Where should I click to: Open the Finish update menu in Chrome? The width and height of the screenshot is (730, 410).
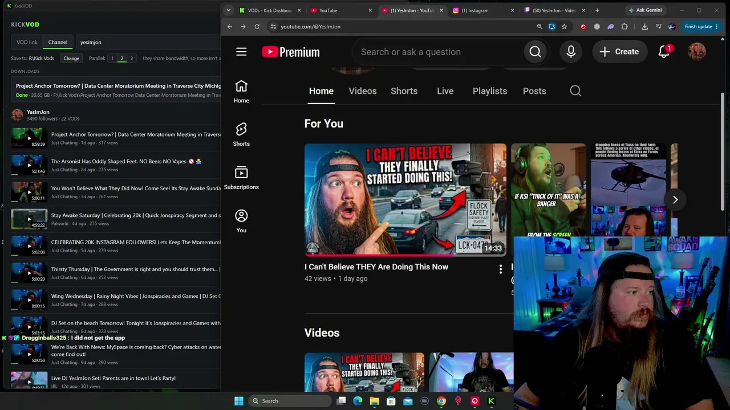tap(701, 27)
